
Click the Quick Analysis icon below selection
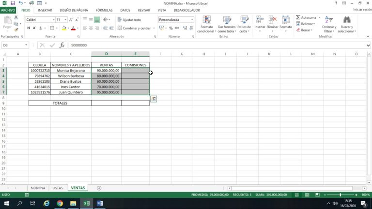tap(153, 99)
